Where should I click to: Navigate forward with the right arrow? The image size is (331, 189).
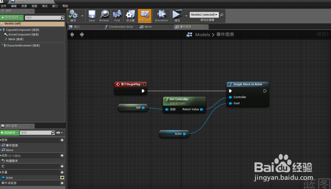click(x=82, y=35)
